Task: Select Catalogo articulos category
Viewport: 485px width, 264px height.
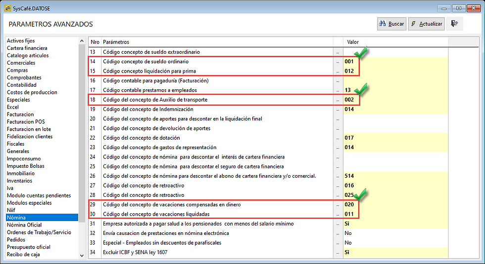Action: click(x=28, y=55)
